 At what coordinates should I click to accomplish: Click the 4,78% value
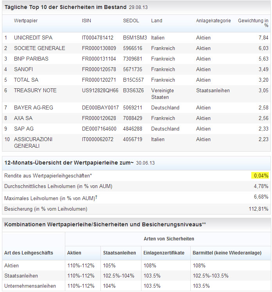coord(261,186)
